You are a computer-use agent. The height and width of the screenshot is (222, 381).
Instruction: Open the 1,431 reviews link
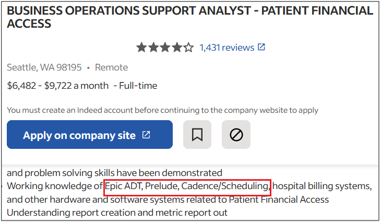(x=227, y=48)
